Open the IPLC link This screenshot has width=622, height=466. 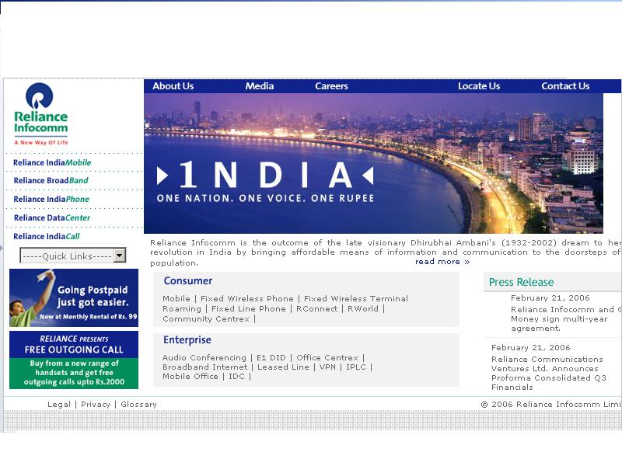(x=356, y=367)
